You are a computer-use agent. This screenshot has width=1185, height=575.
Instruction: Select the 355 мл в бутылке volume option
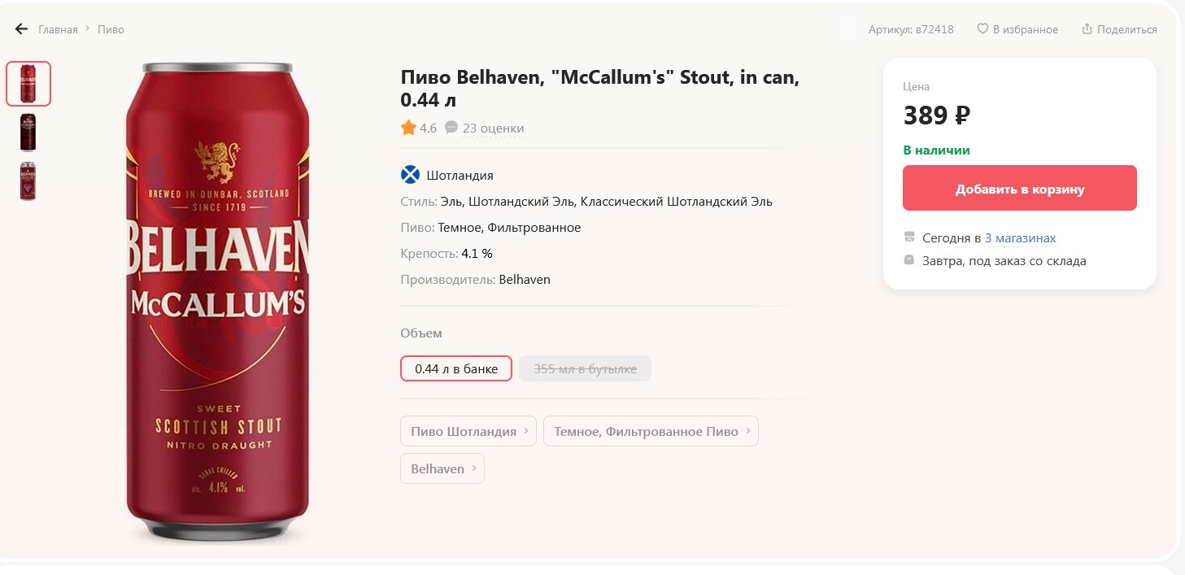(585, 368)
